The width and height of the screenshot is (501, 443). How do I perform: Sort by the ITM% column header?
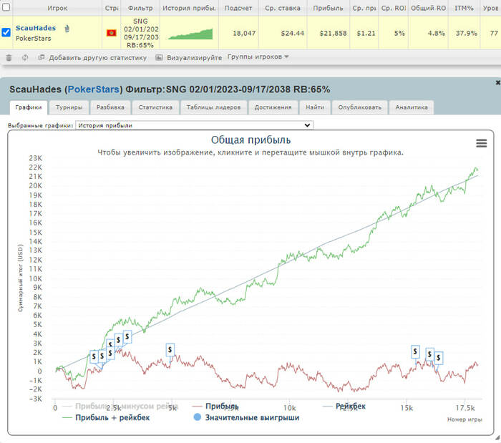(x=464, y=8)
